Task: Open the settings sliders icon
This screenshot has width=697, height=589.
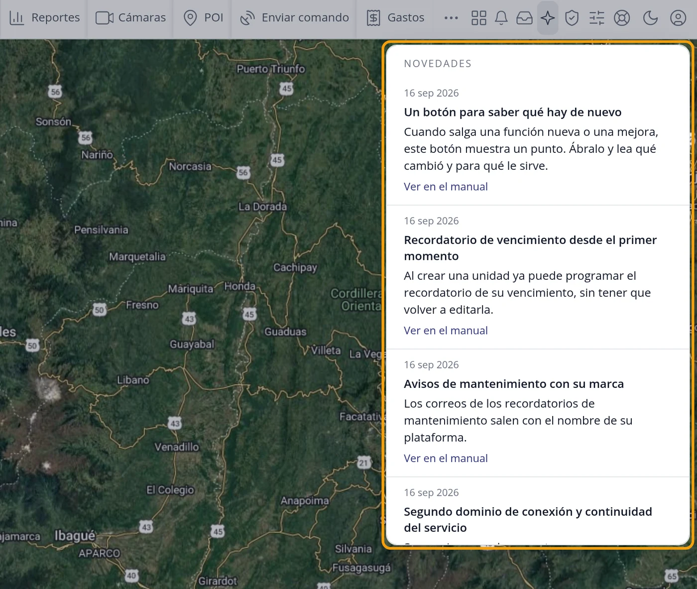Action: pos(596,18)
